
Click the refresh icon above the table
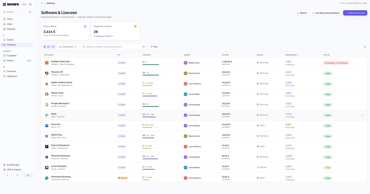coord(365,47)
